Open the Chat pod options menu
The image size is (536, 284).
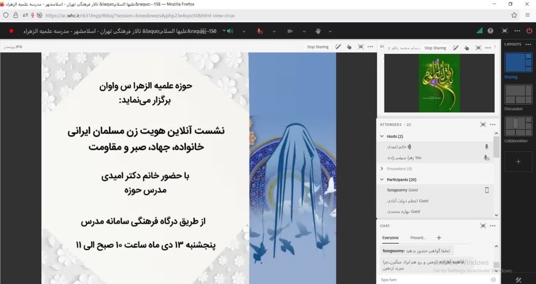[x=493, y=226]
